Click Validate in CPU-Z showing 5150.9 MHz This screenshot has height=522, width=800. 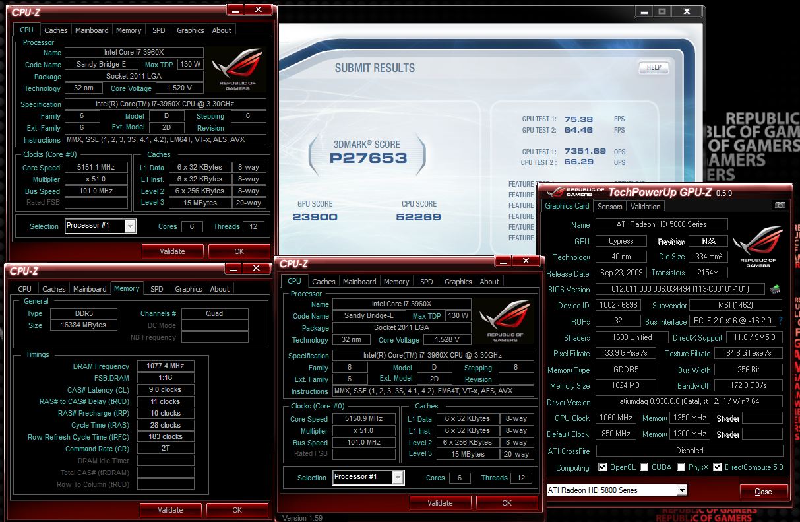pos(440,502)
